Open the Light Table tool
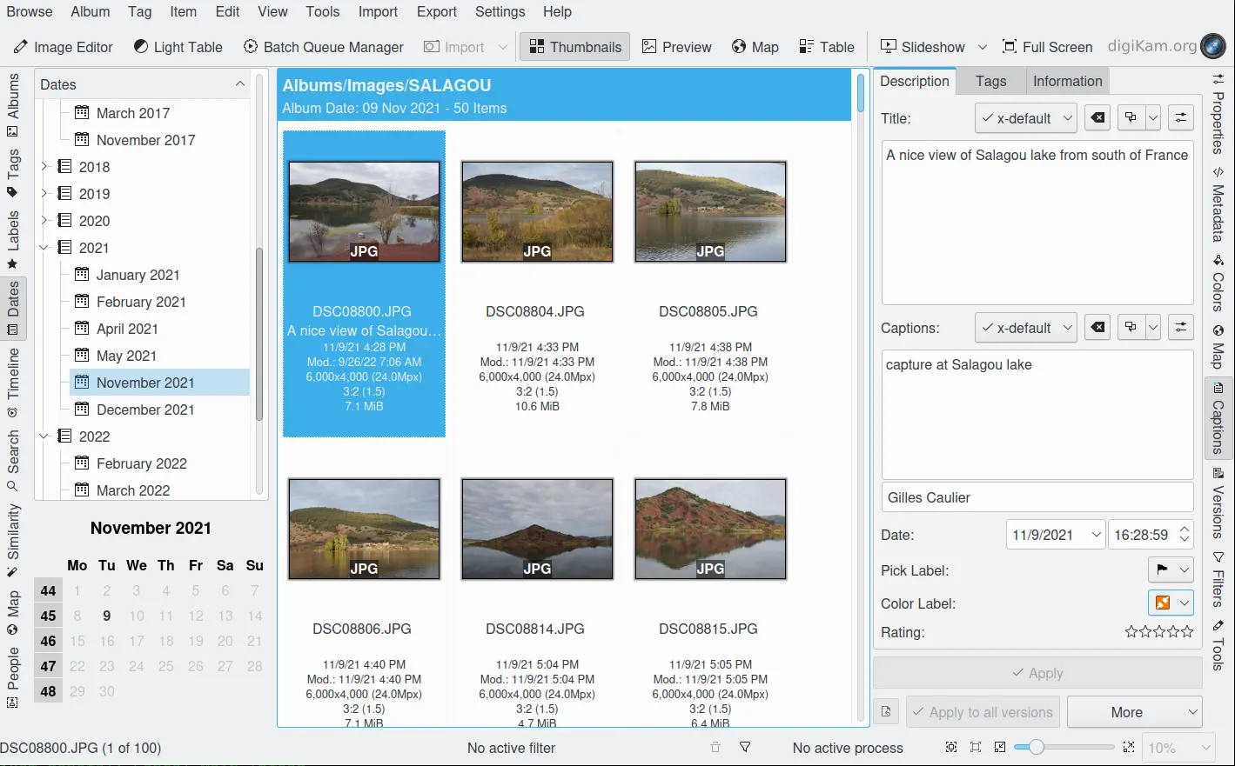Viewport: 1235px width, 766px height. click(178, 47)
